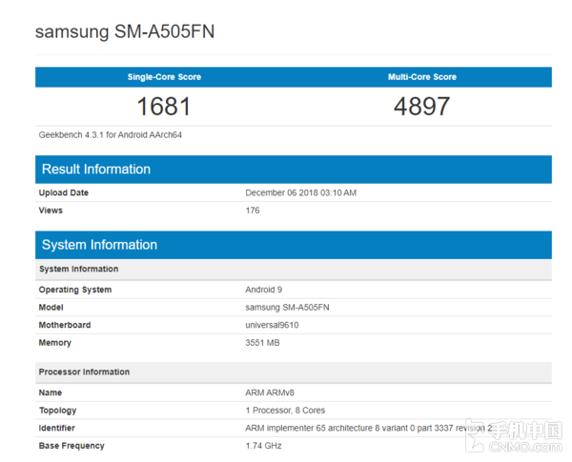
Task: Click the 3551 MB memory value
Action: pos(262,343)
